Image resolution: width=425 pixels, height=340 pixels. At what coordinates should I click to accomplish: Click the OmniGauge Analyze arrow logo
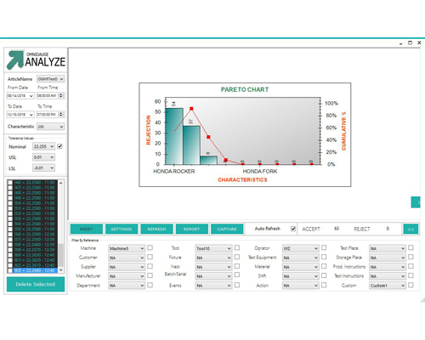click(x=15, y=59)
